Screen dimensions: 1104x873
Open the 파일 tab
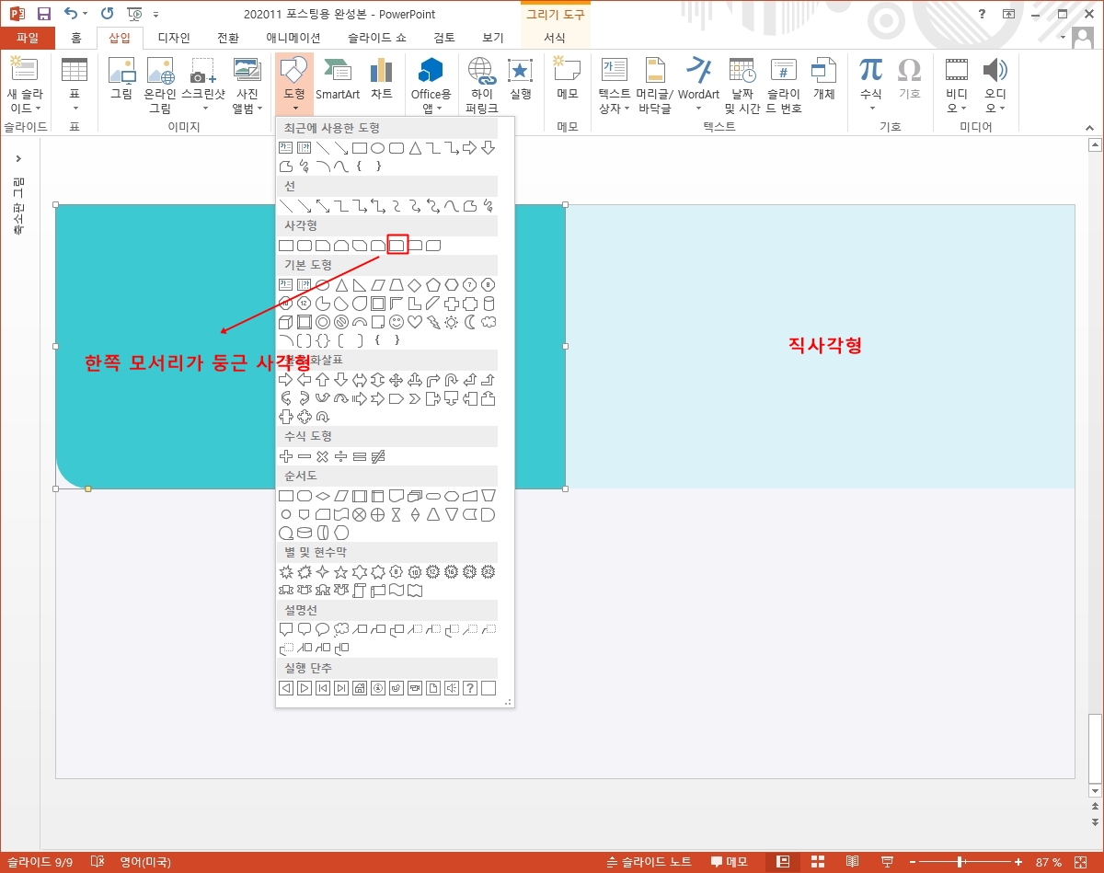tap(28, 38)
